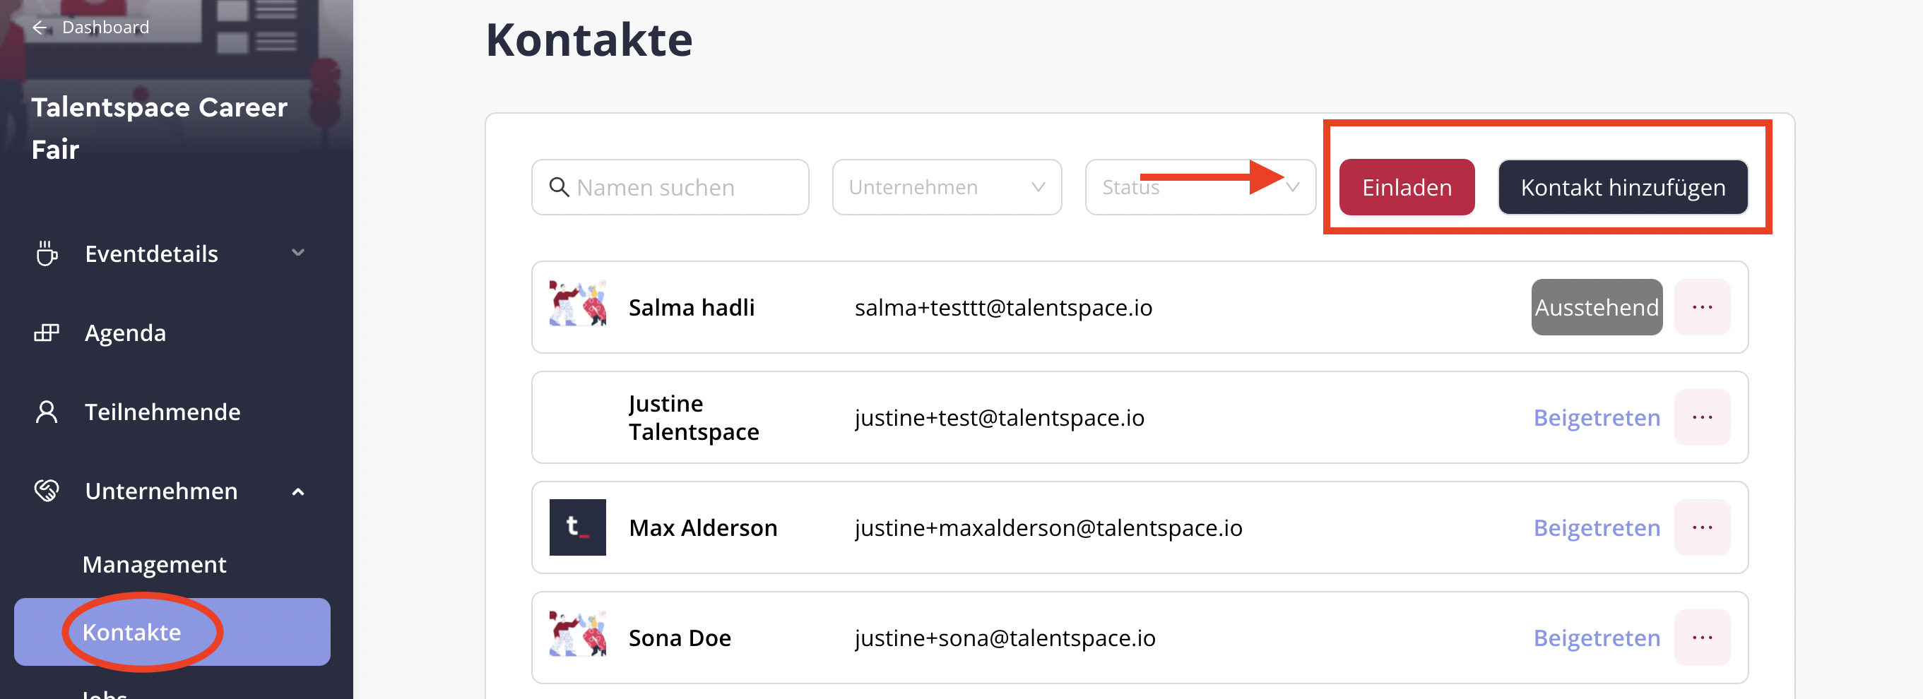Click the Eventdetails cup icon
Screen dimensions: 1923x699
(x=47, y=253)
